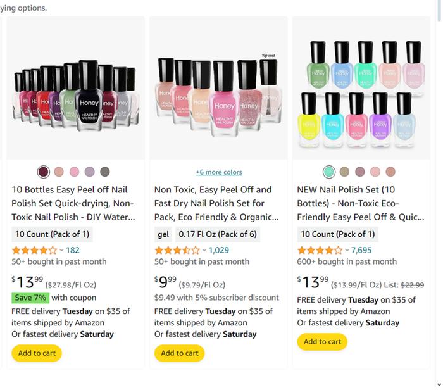
Task: Open rating breakdown chevron next to 7,695
Action: (347, 250)
